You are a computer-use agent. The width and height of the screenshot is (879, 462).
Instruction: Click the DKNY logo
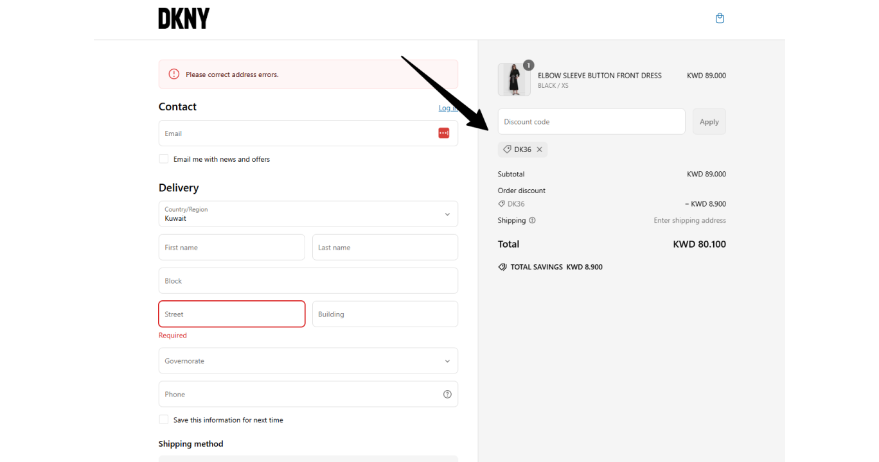[x=184, y=18]
